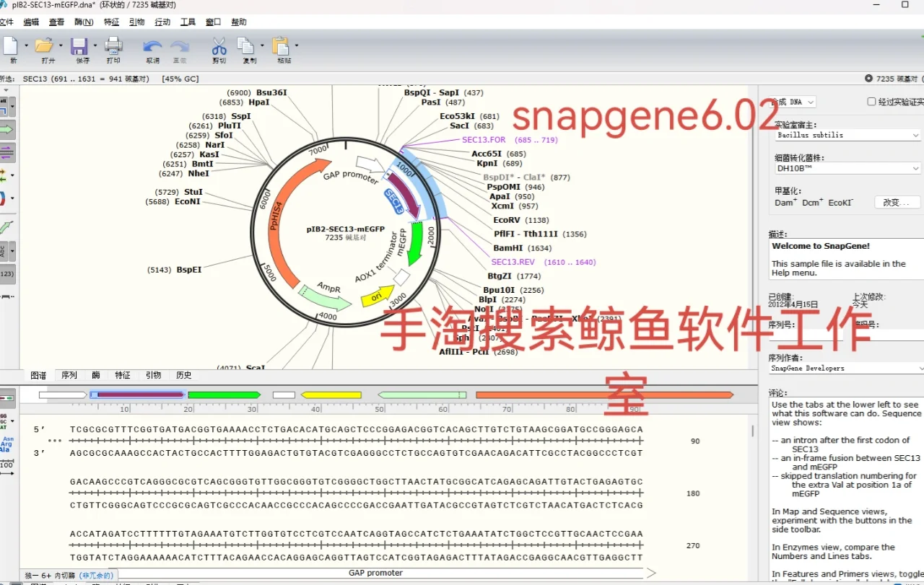Viewport: 924px width, 585px height.
Task: Paste using the 粘贴 clipboard icon
Action: [280, 46]
